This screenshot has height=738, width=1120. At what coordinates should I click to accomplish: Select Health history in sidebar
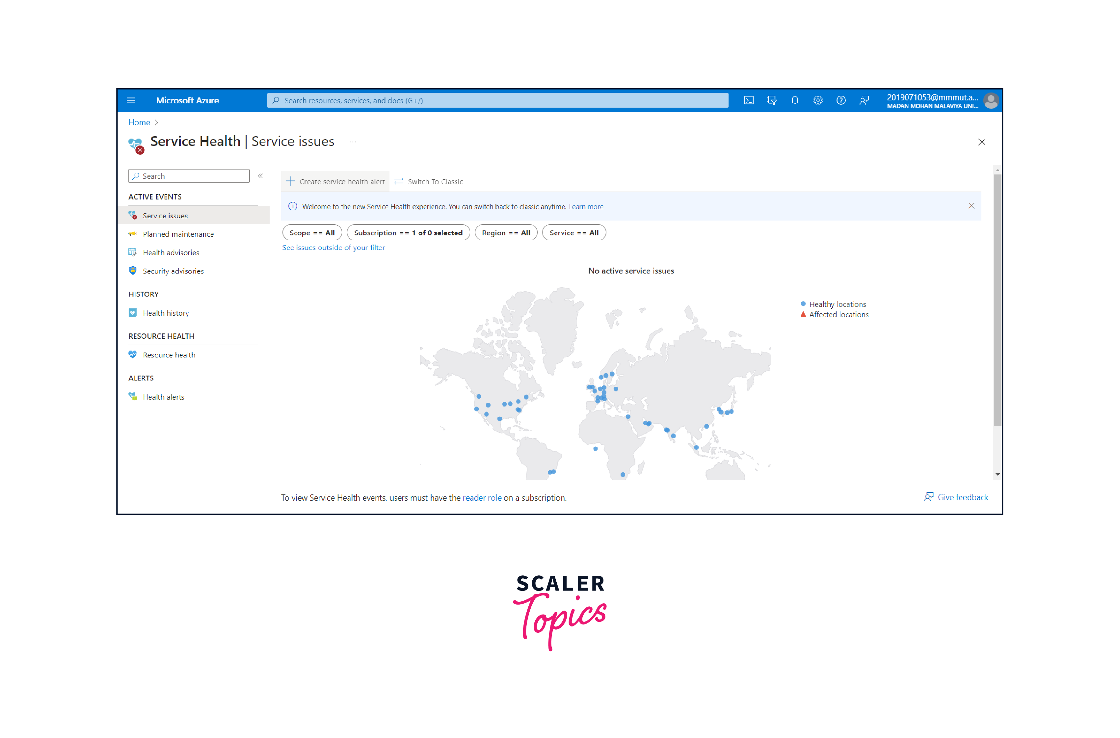(166, 313)
